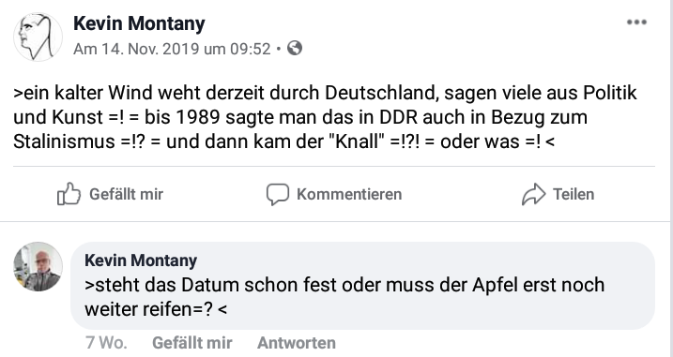Click the speech bubble comment icon
The image size is (673, 357).
[278, 195]
